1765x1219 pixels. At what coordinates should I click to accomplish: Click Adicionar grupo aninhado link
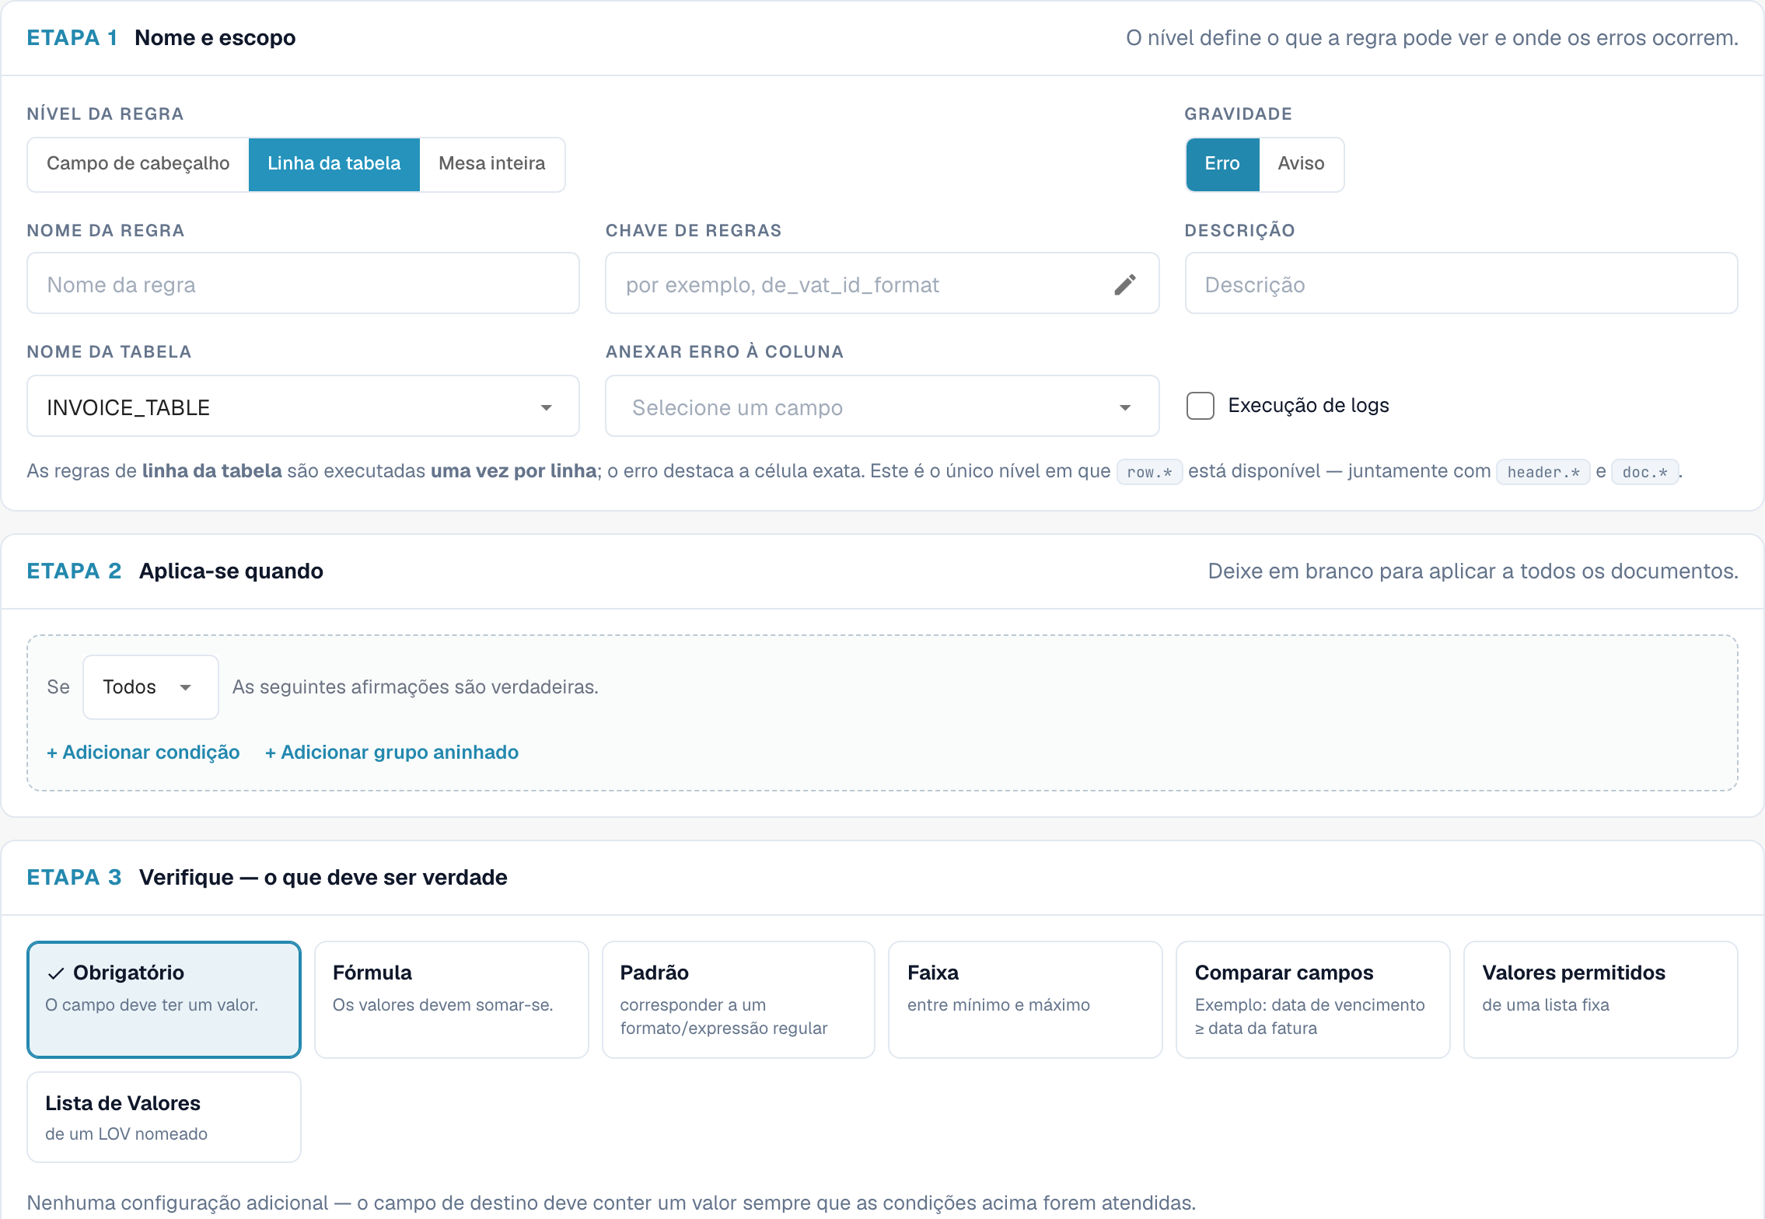(392, 753)
